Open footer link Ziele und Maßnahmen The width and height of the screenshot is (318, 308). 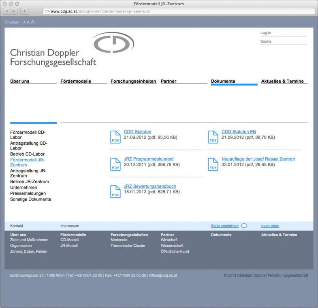click(29, 240)
